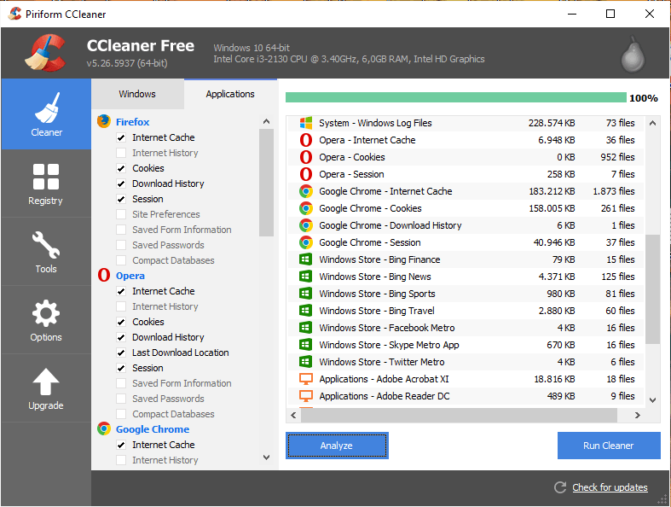The image size is (671, 507).
Task: Click Opera icon beside Session result
Action: [x=305, y=174]
